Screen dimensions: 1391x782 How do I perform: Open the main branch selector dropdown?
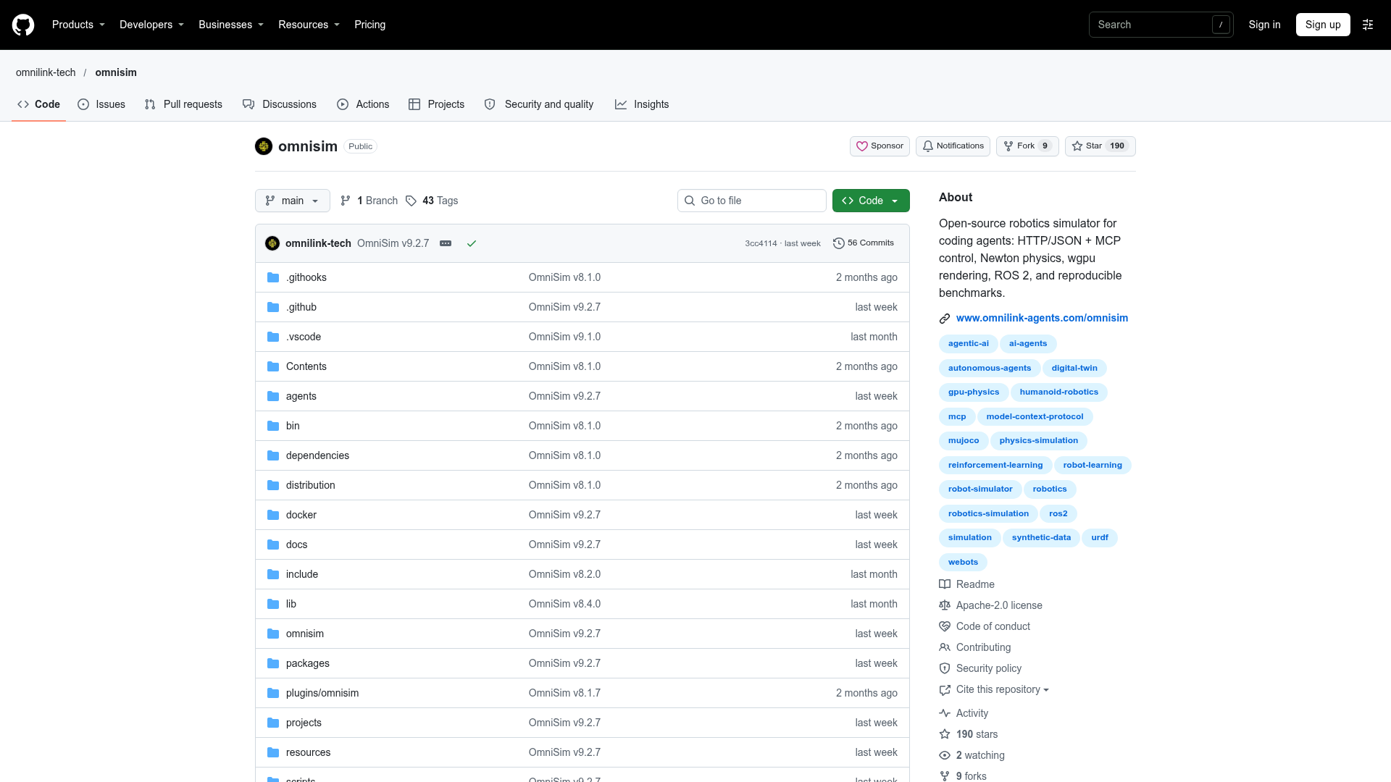(x=293, y=201)
